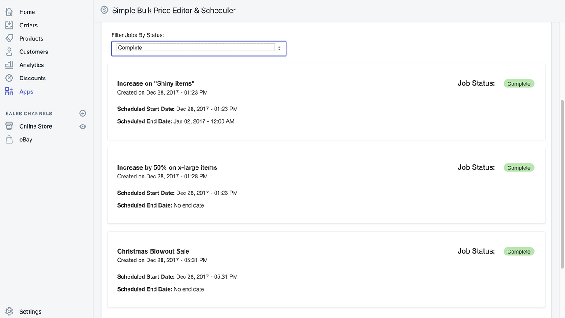Click the Discounts percent badge icon
Image resolution: width=565 pixels, height=318 pixels.
(x=9, y=78)
